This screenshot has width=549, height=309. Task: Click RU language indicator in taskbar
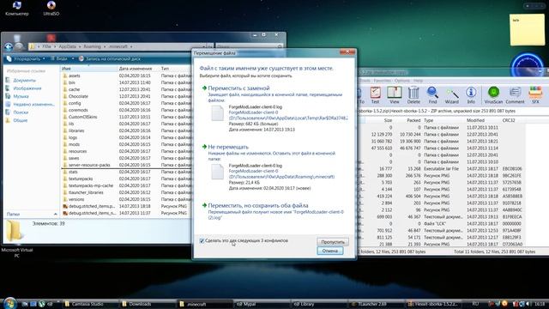point(475,304)
